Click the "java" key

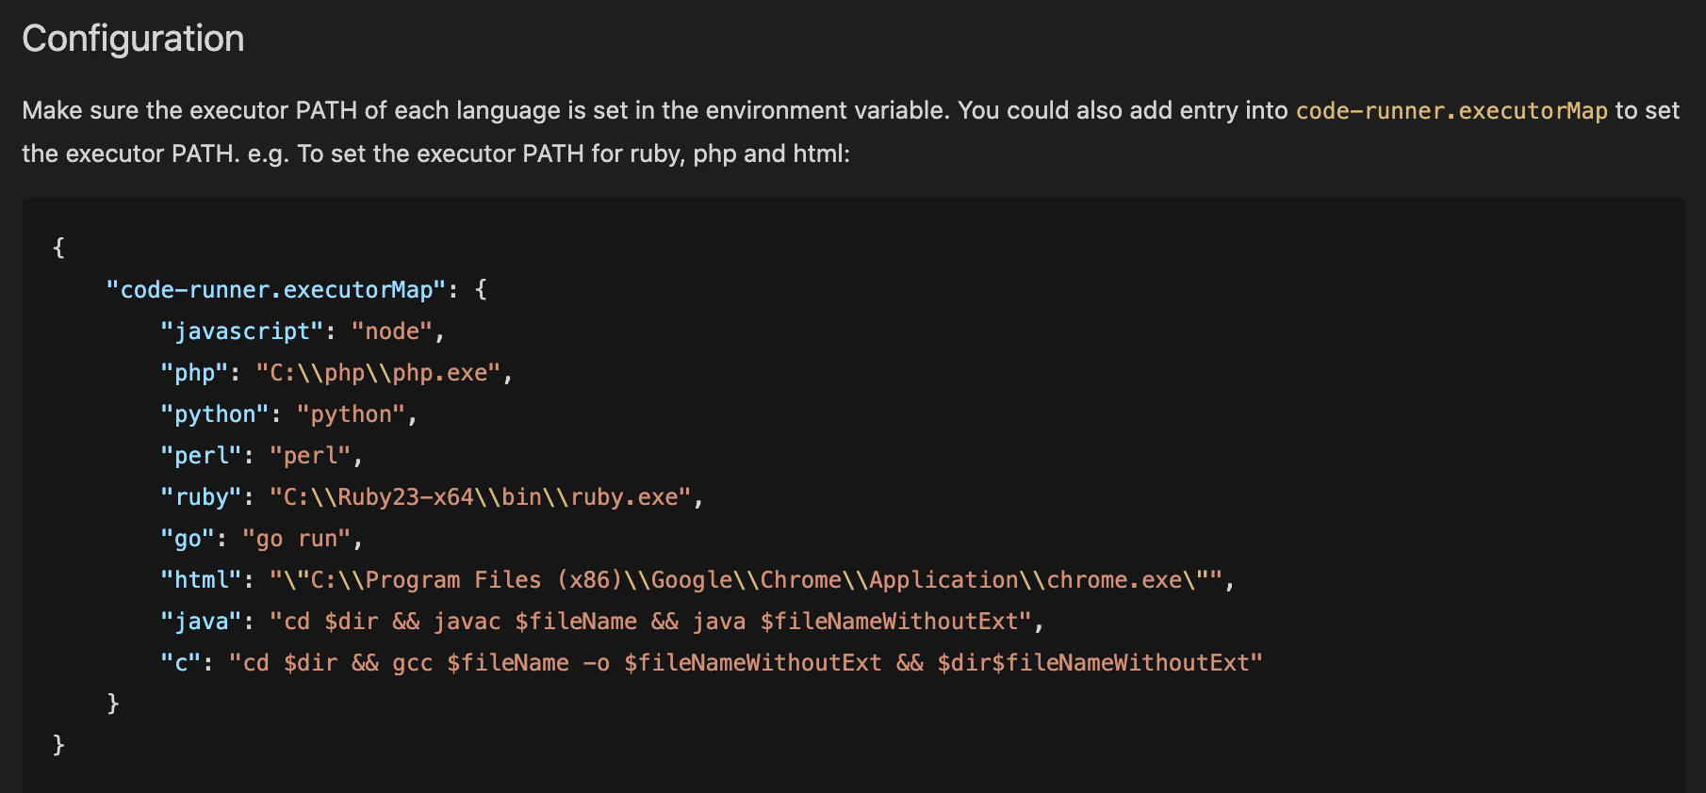pos(201,622)
